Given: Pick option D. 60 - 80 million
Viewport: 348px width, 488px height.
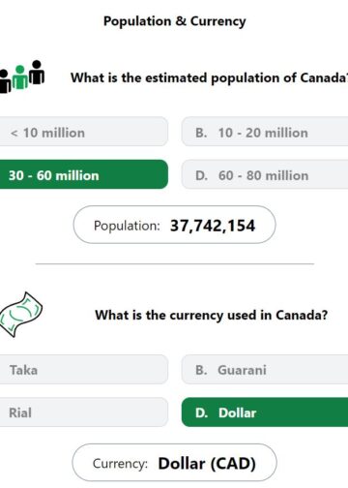Looking at the screenshot, I should point(265,174).
